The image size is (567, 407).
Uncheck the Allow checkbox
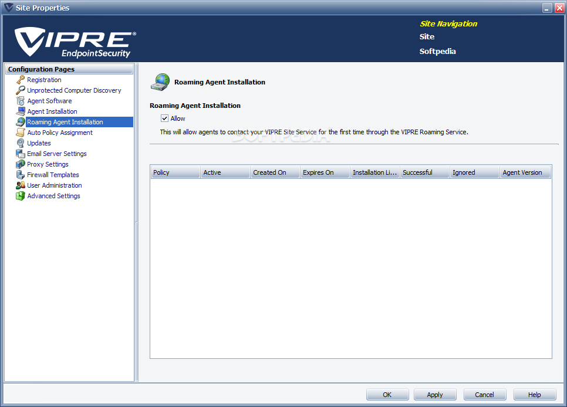[x=164, y=118]
